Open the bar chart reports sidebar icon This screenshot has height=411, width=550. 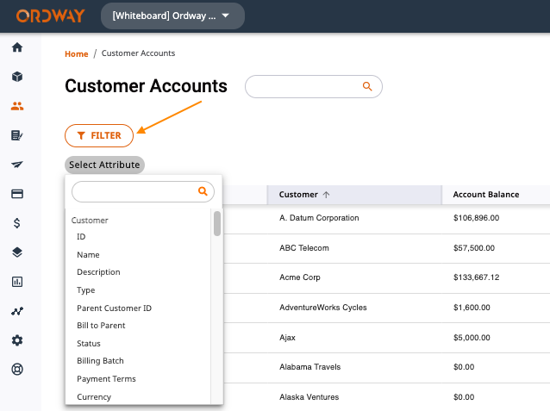coord(17,282)
